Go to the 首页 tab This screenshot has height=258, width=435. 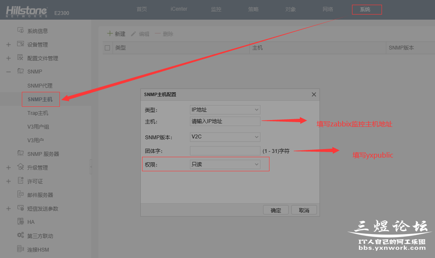(x=142, y=9)
